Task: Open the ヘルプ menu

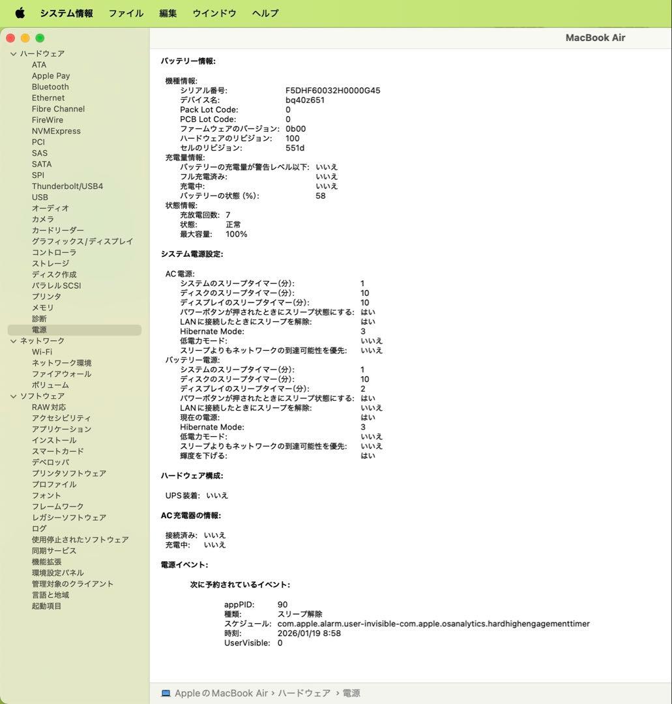Action: point(265,13)
